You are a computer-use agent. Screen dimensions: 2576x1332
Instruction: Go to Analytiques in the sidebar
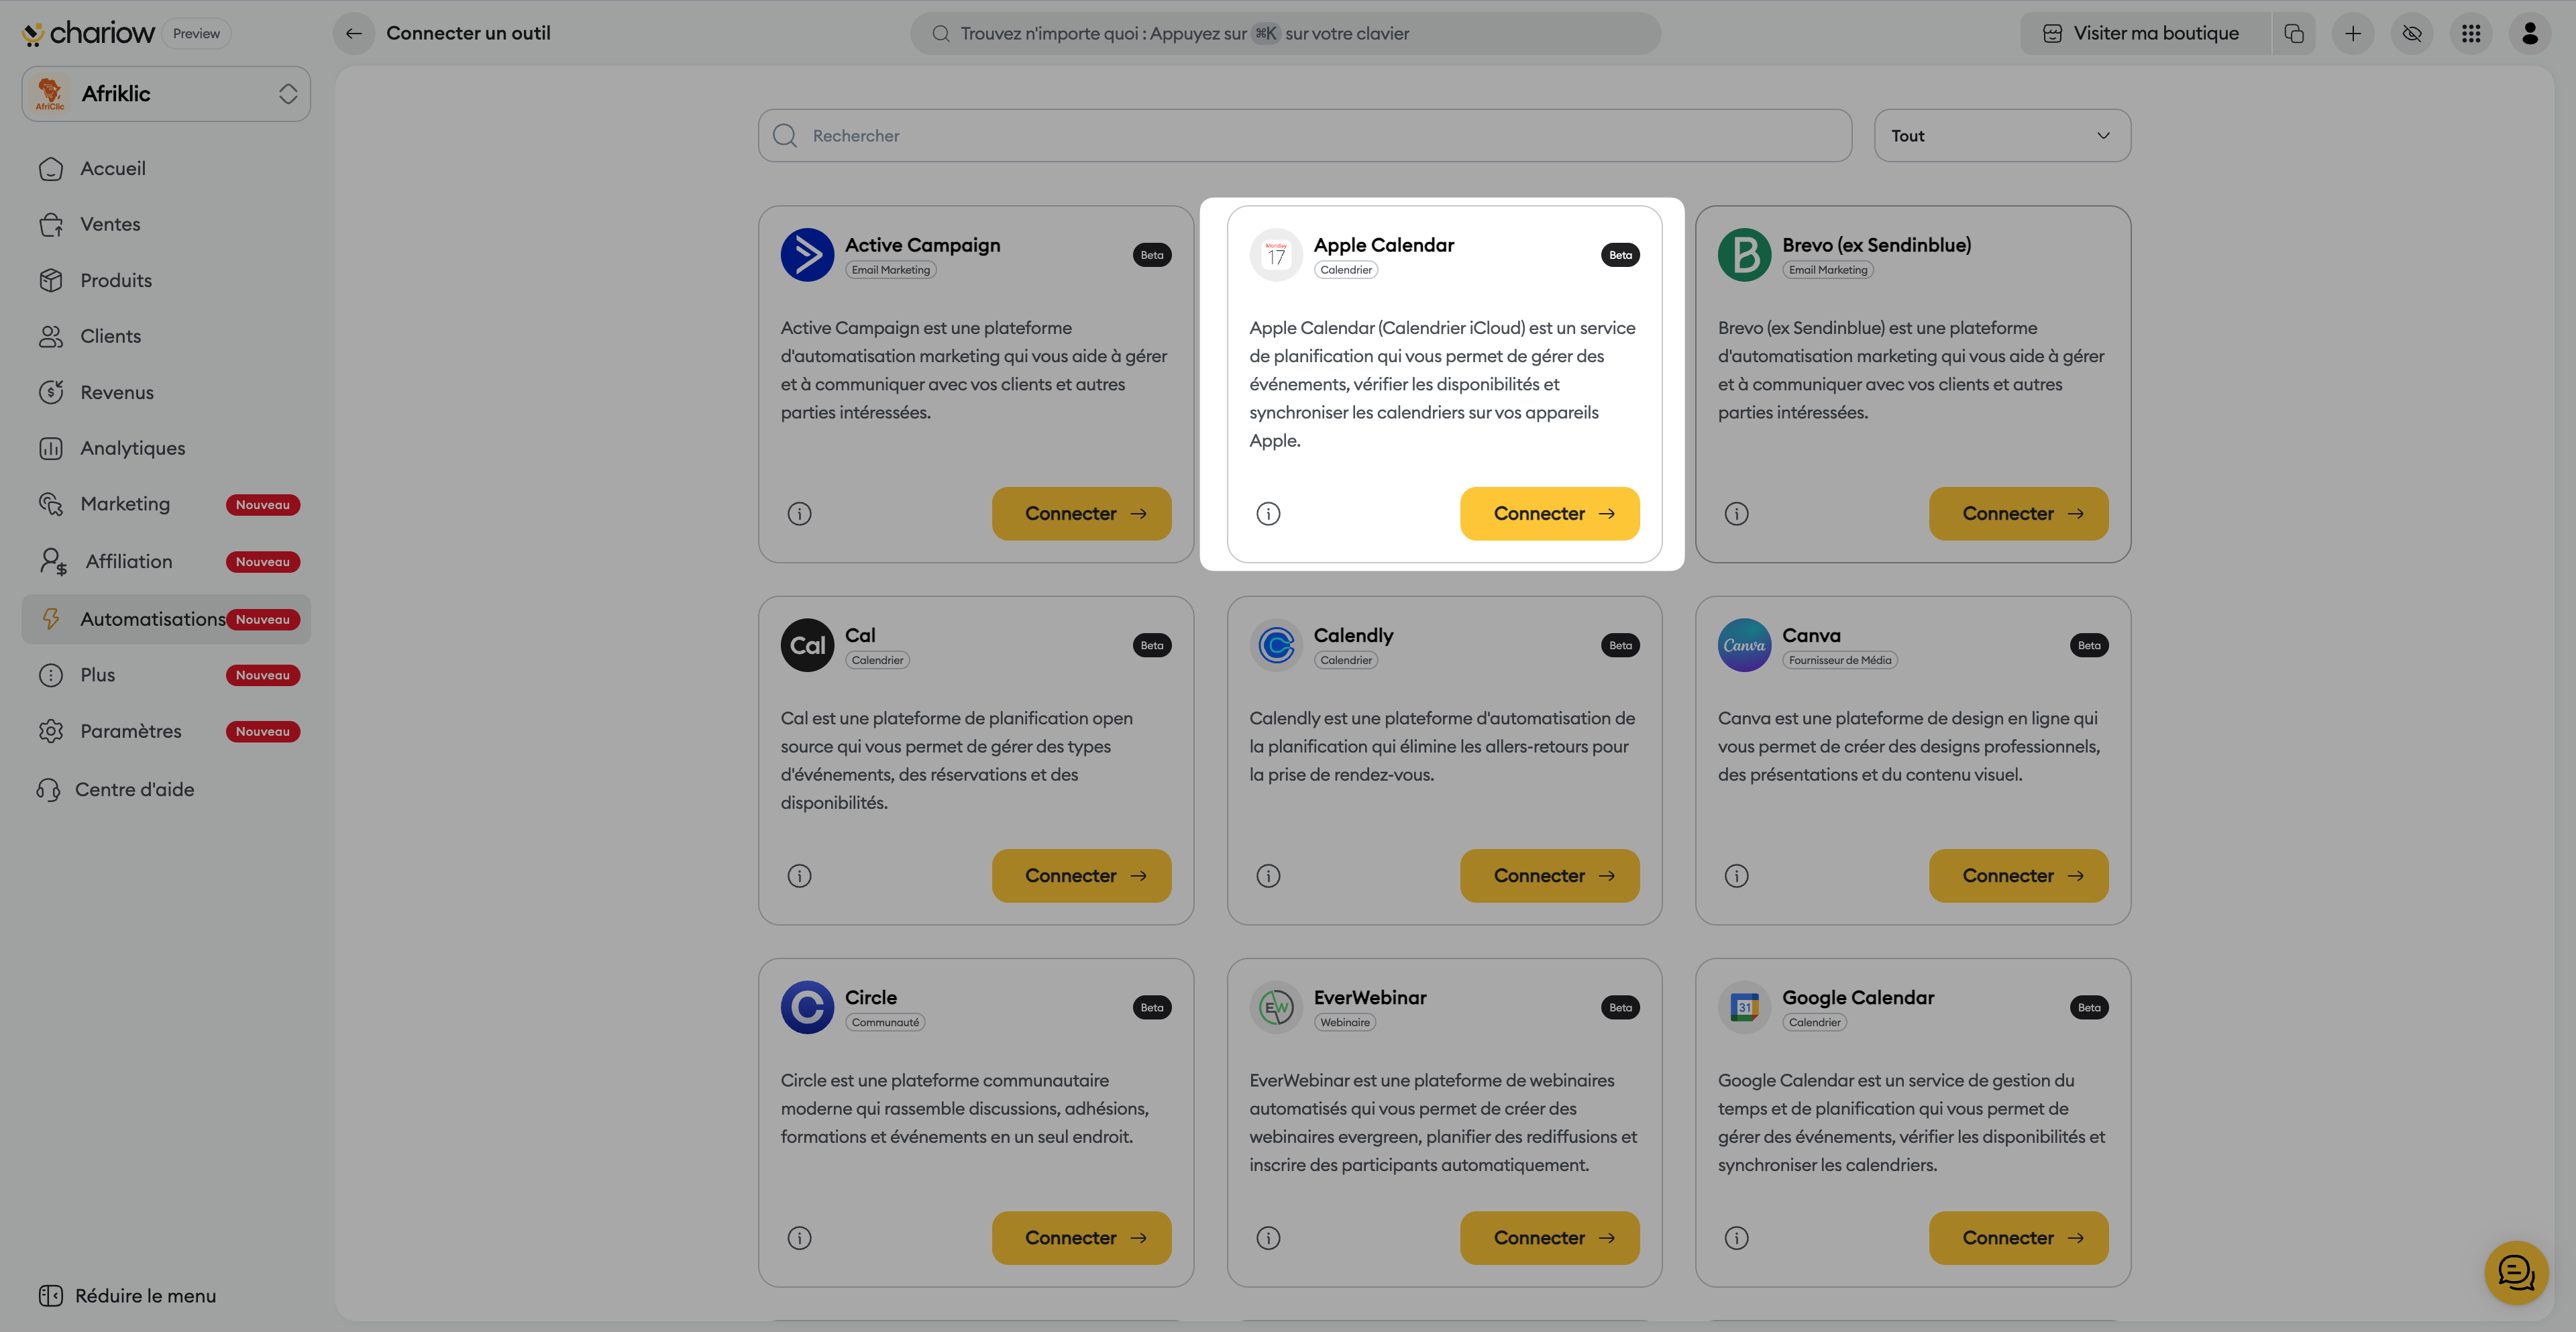point(132,448)
